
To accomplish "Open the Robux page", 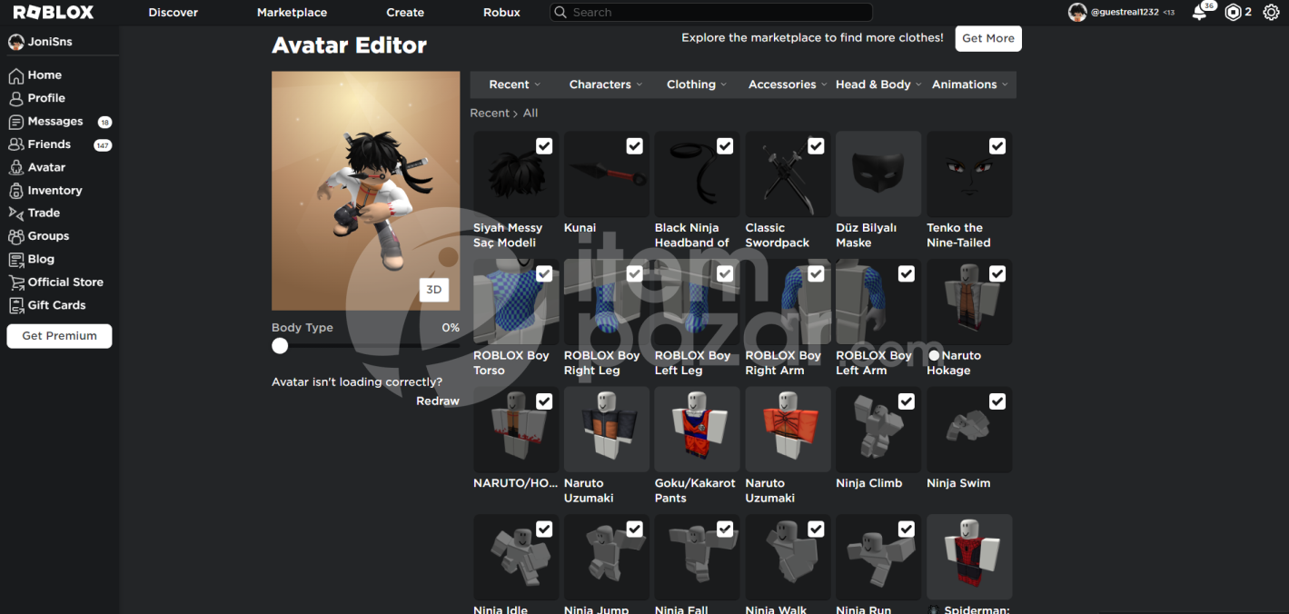I will tap(501, 13).
